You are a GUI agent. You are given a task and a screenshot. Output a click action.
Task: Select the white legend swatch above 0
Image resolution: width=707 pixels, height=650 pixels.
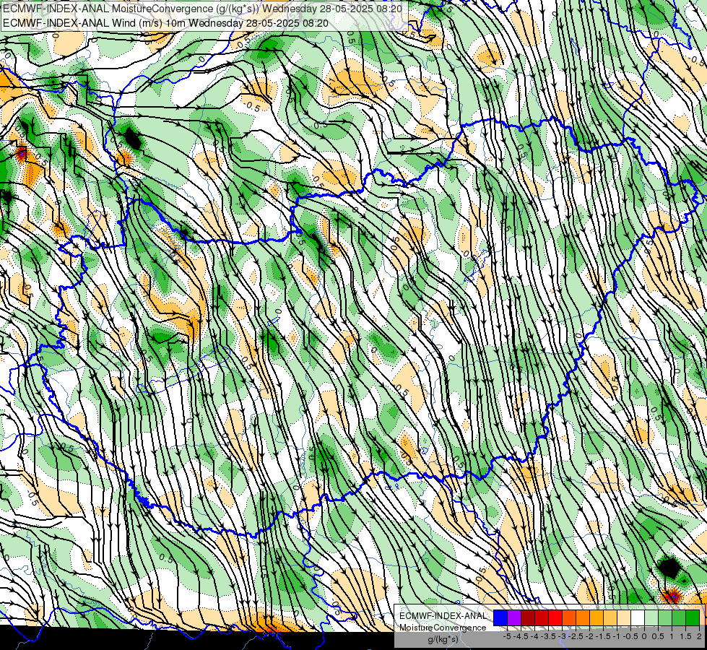pos(638,617)
